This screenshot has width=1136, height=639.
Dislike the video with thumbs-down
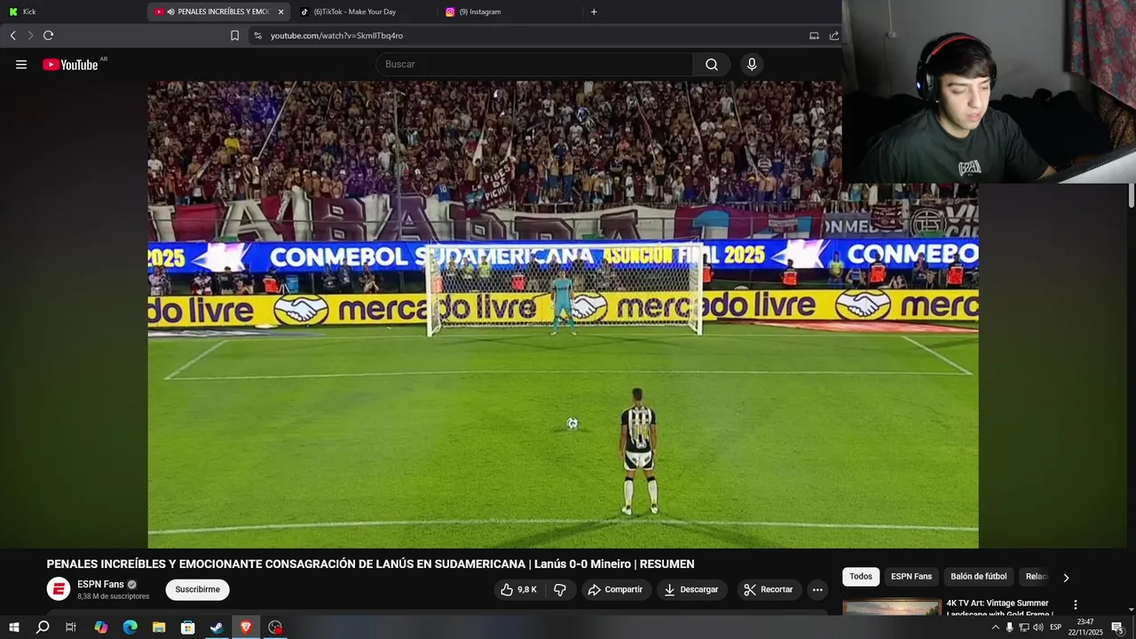(x=560, y=589)
